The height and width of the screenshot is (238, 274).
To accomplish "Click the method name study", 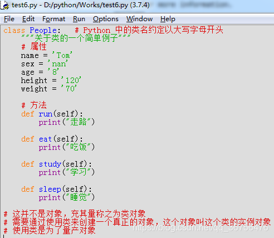I will coord(50,164).
